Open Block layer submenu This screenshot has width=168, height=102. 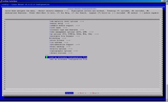(x=58, y=28)
